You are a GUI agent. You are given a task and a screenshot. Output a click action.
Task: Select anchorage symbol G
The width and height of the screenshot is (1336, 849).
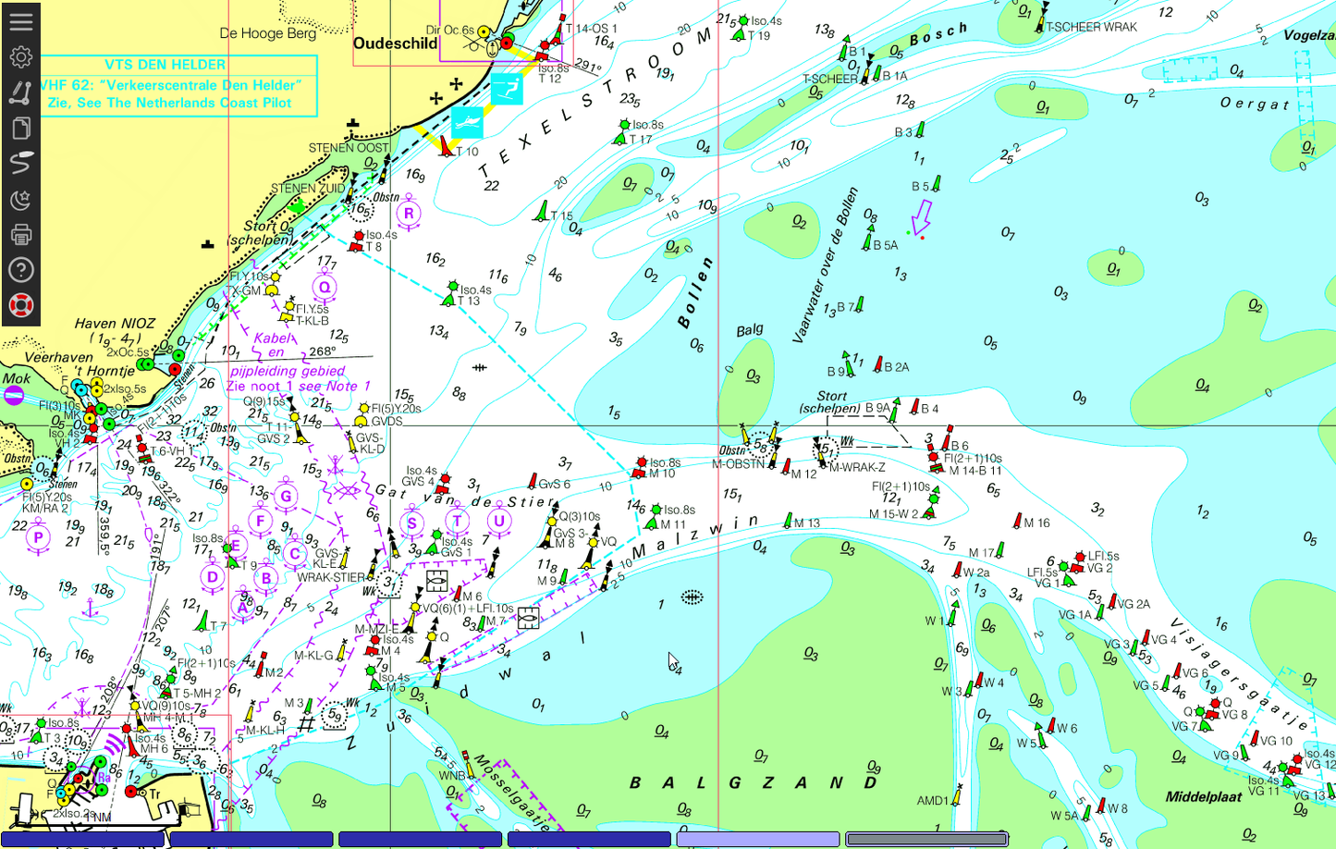pyautogui.click(x=287, y=498)
